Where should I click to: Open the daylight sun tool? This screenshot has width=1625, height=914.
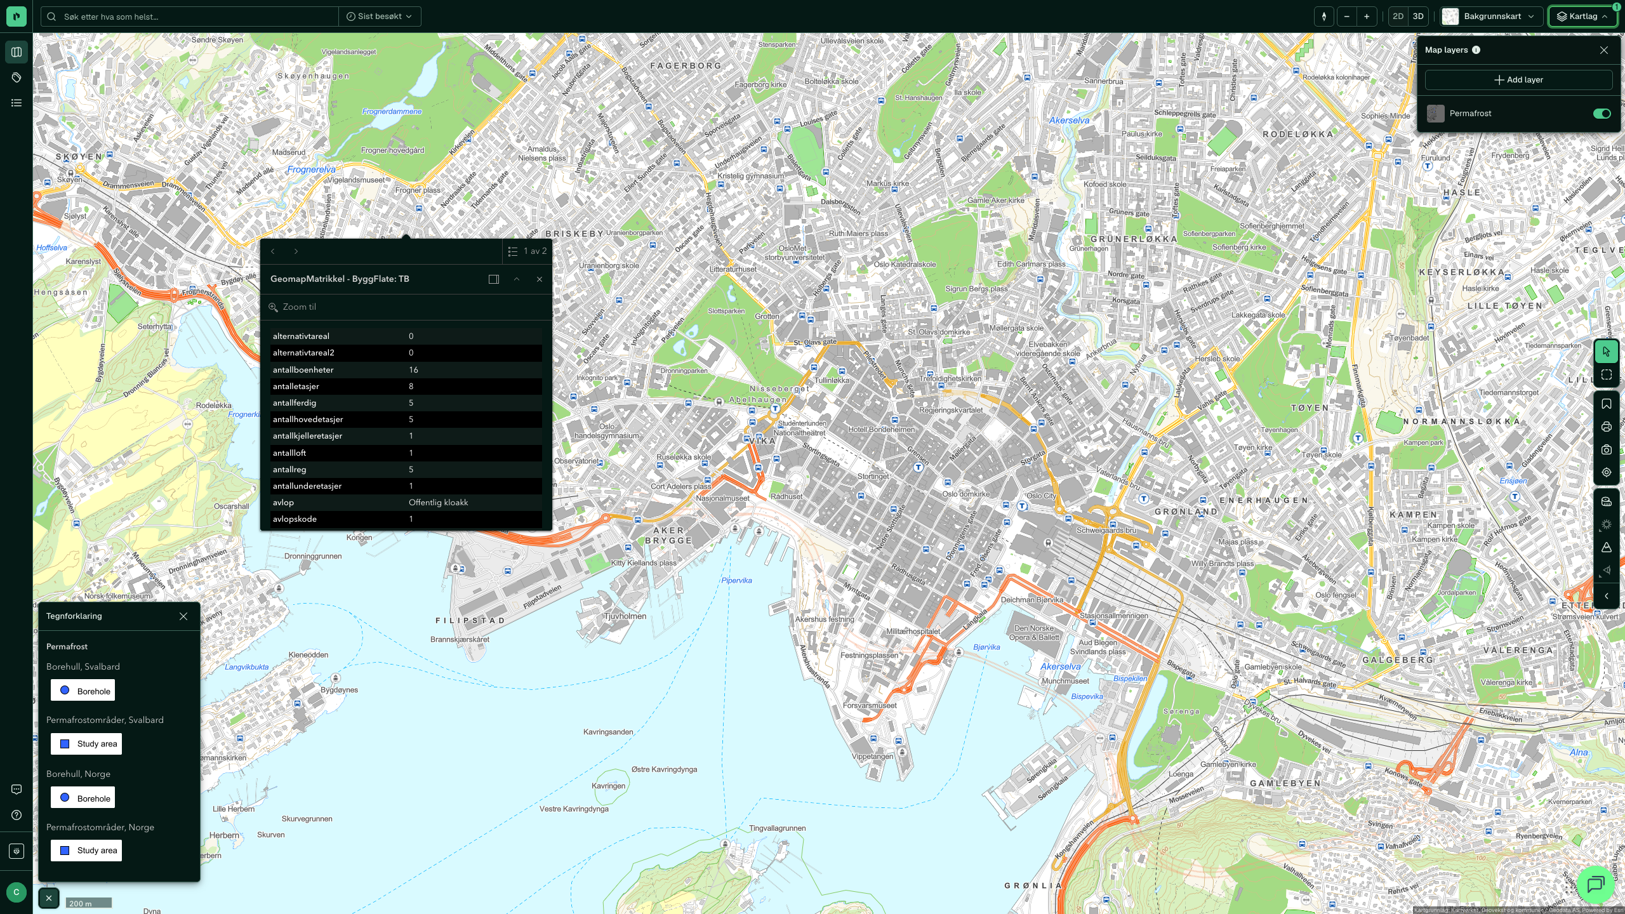click(x=1607, y=525)
